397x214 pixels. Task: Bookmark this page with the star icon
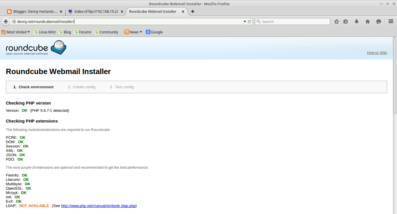pyautogui.click(x=337, y=21)
